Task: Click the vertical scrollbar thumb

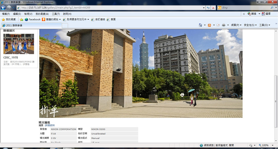Action: (276, 101)
